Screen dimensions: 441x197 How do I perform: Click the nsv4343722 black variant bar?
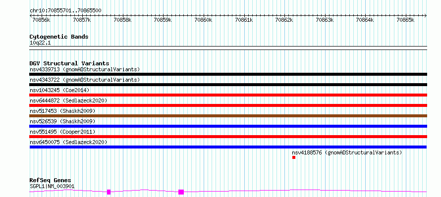pyautogui.click(x=228, y=85)
